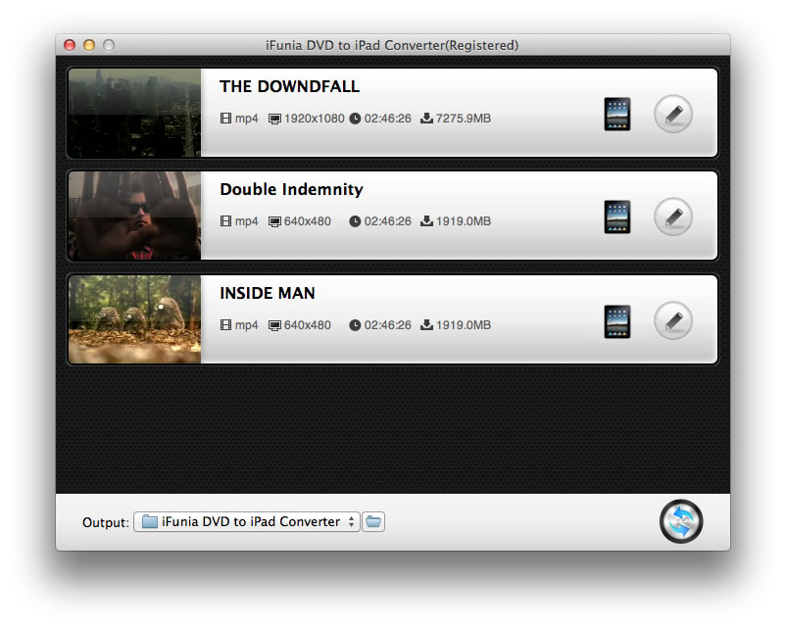Screen dimensions: 786x628
Task: Click the monitor resolution icon in THE DOWNDFALL row
Action: (274, 120)
